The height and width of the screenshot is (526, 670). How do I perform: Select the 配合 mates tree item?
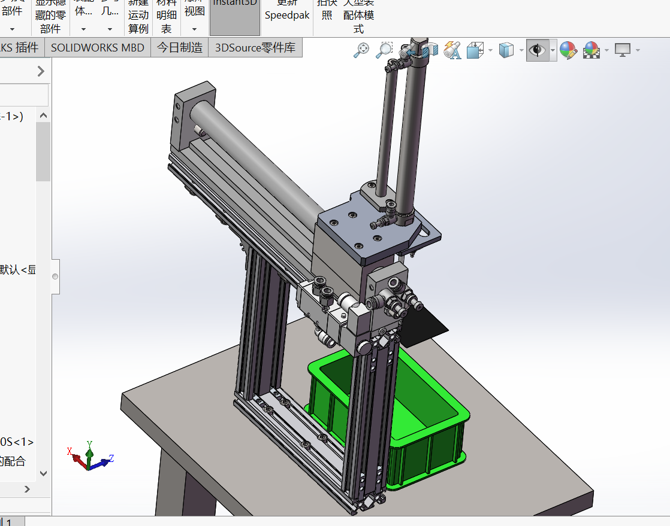[x=13, y=461]
